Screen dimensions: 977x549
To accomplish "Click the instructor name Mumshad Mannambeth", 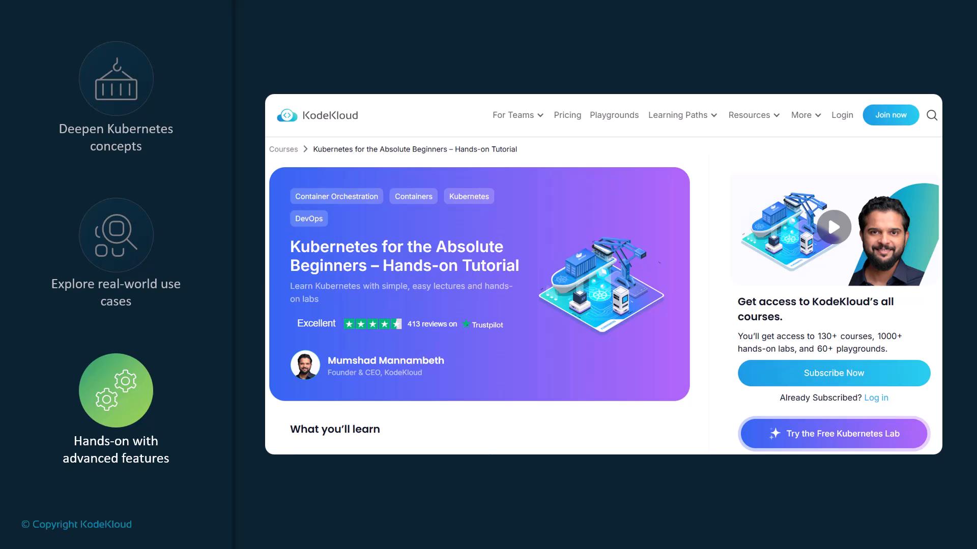I will click(386, 360).
